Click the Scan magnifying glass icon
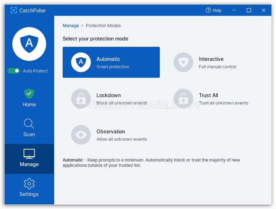276x209 pixels. (29, 124)
